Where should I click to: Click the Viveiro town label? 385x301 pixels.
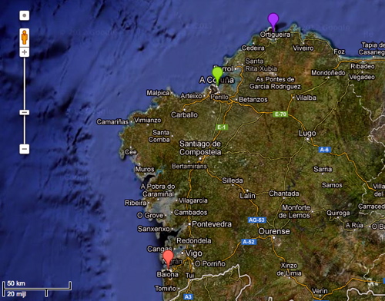coord(303,48)
